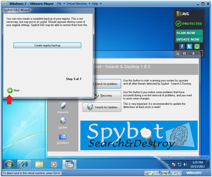
Task: Click VMware hard disk status icon
Action: tap(146, 173)
